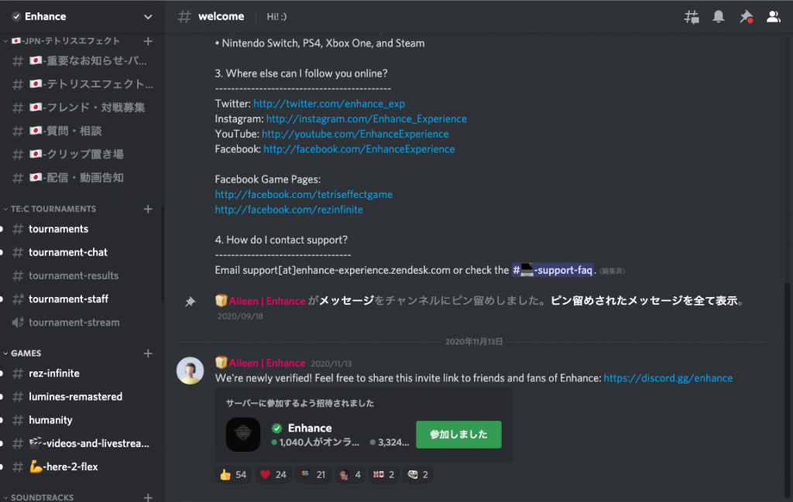Open the Threads panel icon

(x=691, y=16)
